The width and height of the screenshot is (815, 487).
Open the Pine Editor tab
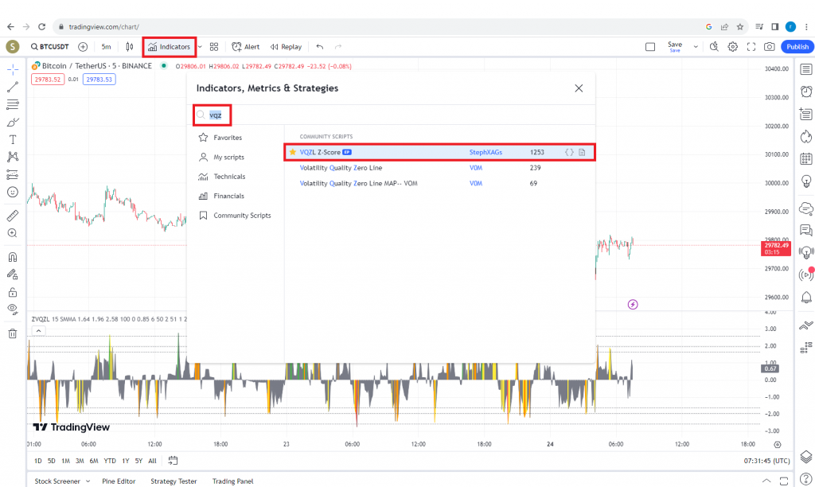(x=119, y=481)
